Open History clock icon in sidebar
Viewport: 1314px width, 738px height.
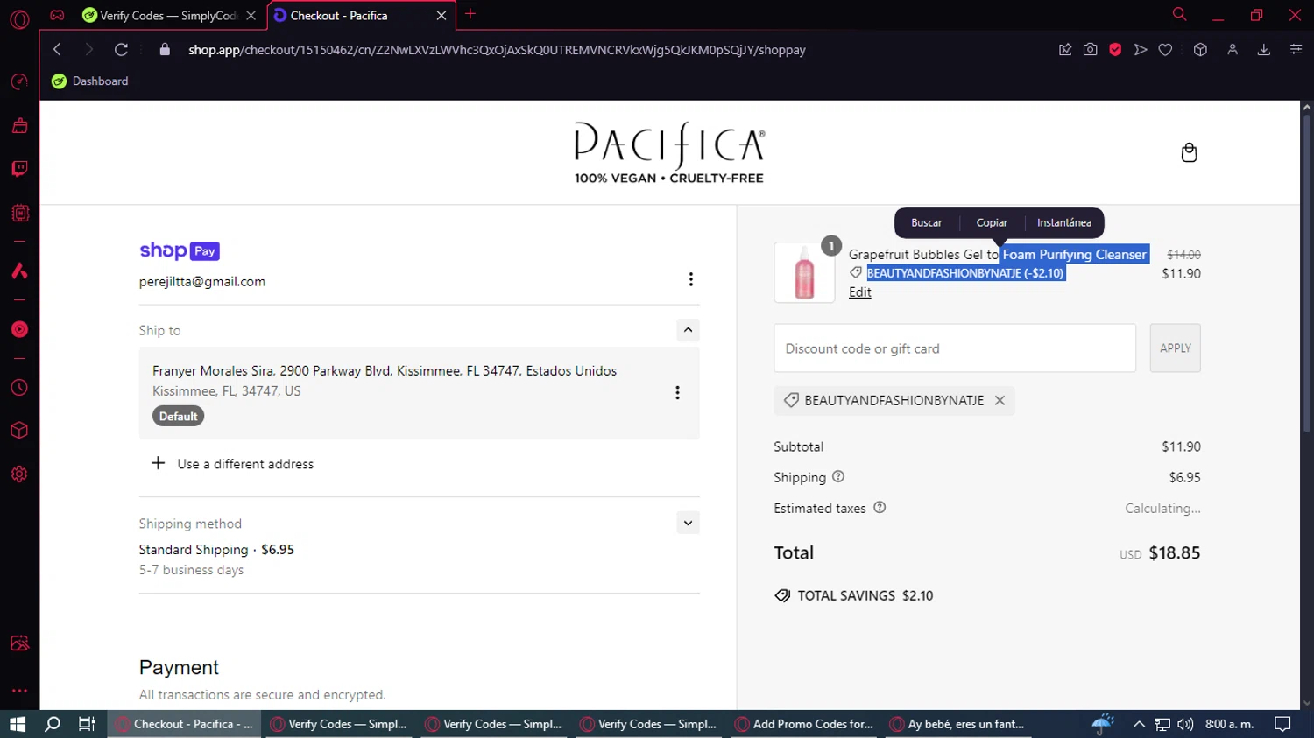[19, 388]
